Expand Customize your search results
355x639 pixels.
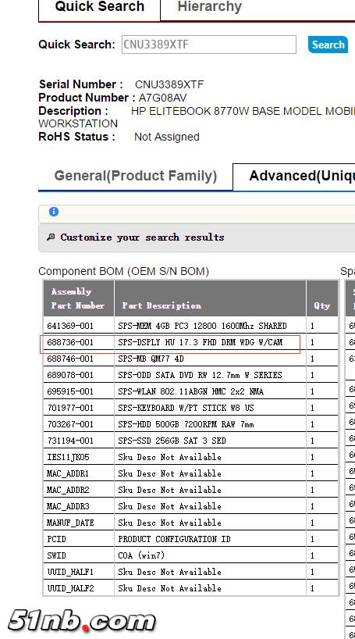tap(142, 237)
